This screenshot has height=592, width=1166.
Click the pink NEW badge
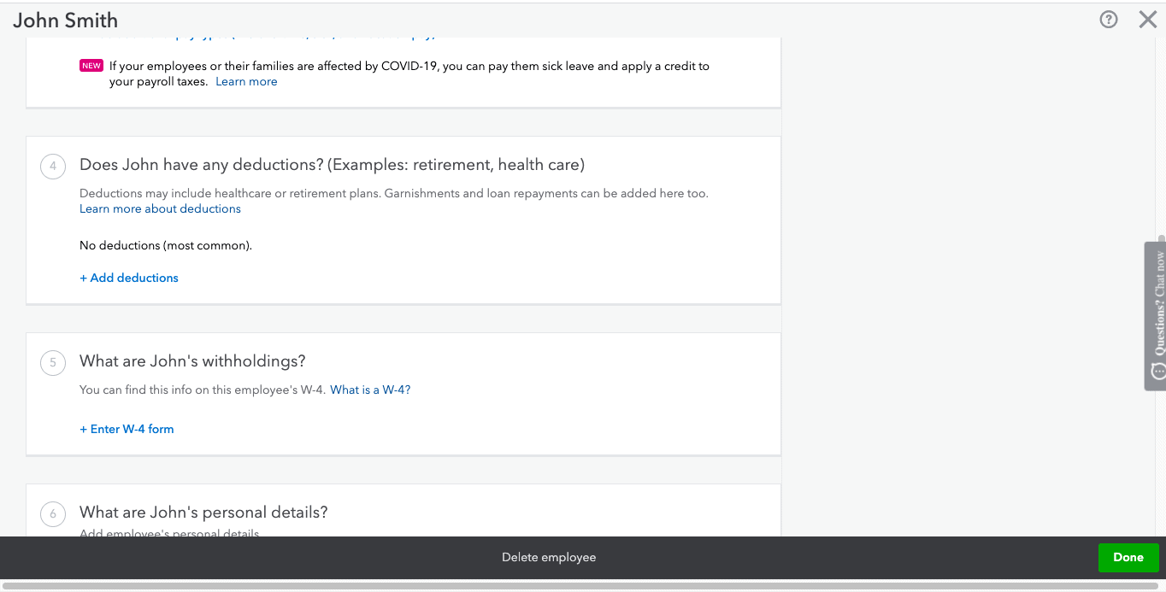[91, 66]
